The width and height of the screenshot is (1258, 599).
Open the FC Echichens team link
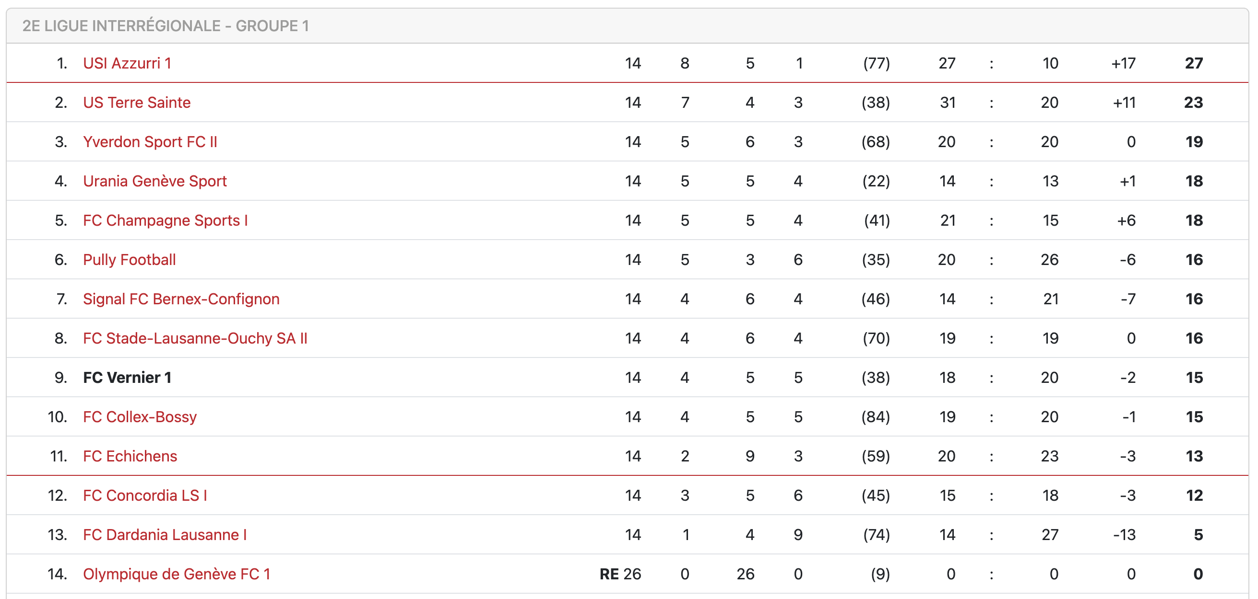[x=130, y=456]
